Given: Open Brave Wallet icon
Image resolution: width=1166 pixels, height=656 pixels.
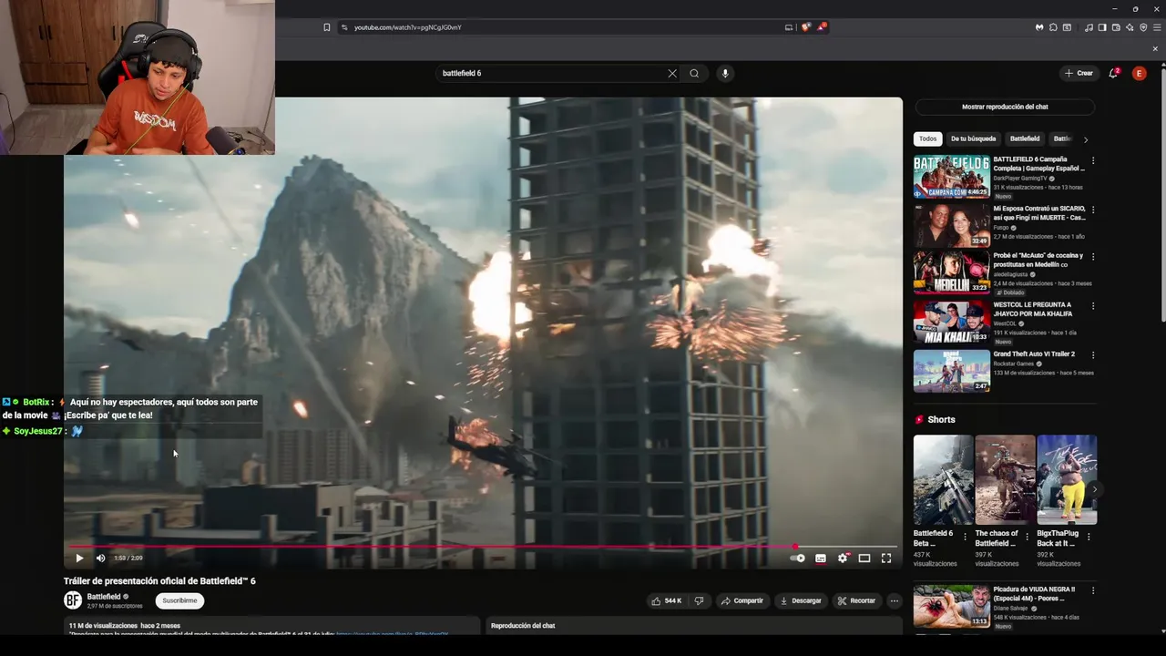Looking at the screenshot, I should (x=1116, y=27).
